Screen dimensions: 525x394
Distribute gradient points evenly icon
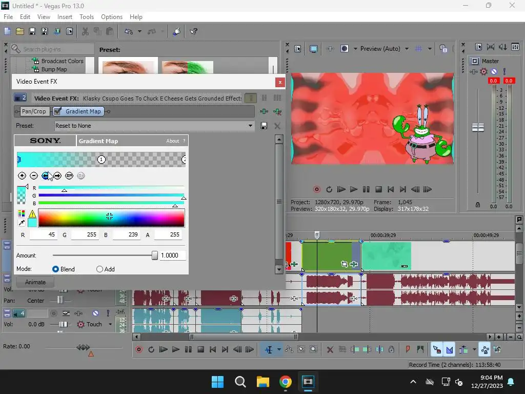pyautogui.click(x=69, y=175)
